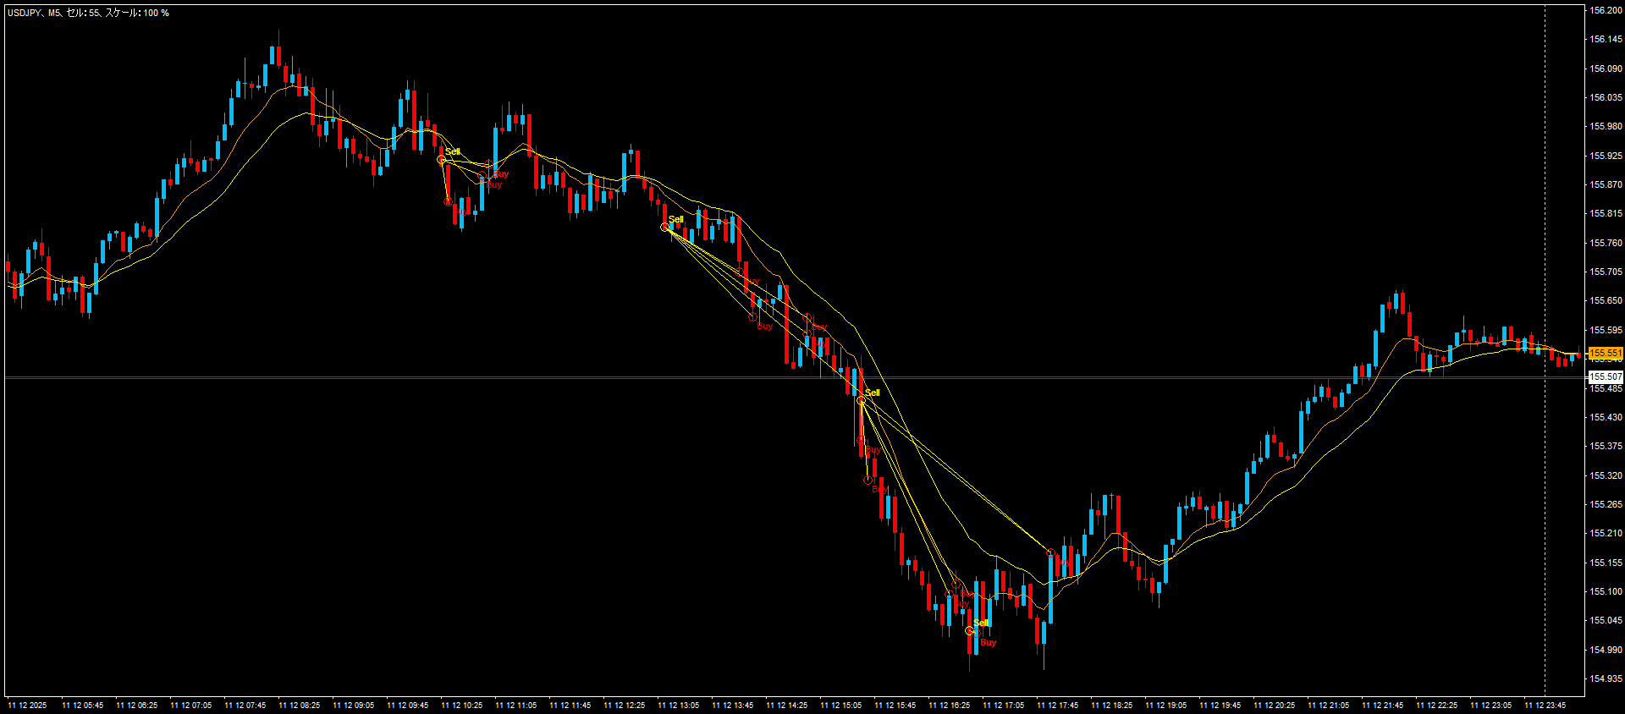
Task: Select the Sell marker circle near 13:05
Action: click(665, 227)
